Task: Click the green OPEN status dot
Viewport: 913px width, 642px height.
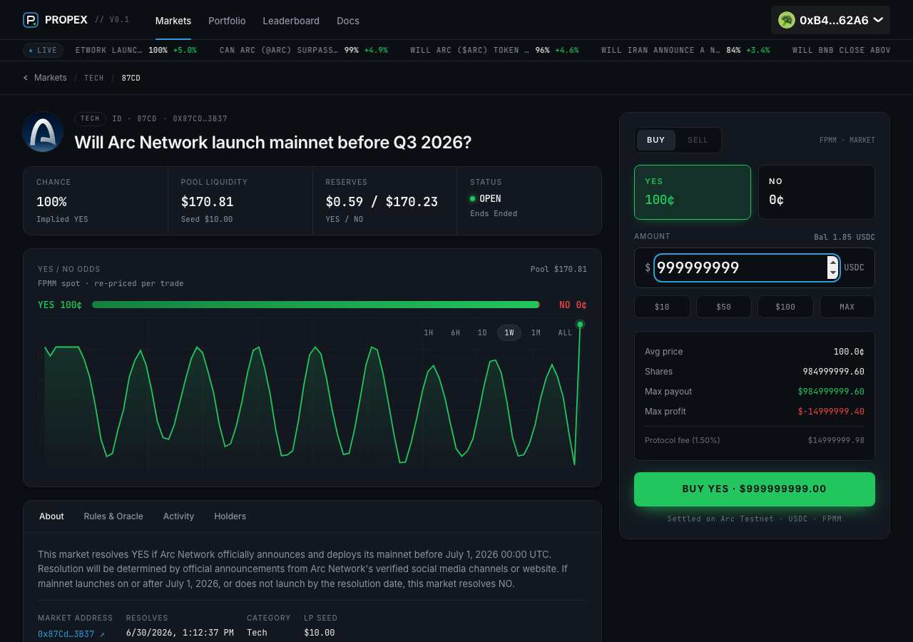Action: [x=472, y=198]
